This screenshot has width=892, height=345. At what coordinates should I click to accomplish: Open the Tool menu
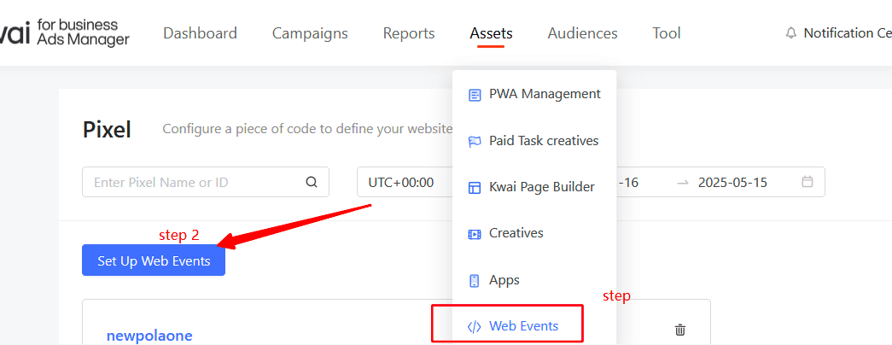(667, 33)
